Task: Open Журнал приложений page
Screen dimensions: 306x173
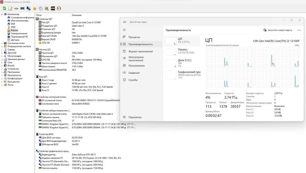Action: tap(141, 51)
